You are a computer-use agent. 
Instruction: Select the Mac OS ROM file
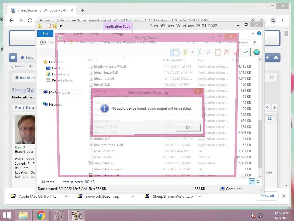click(x=104, y=151)
